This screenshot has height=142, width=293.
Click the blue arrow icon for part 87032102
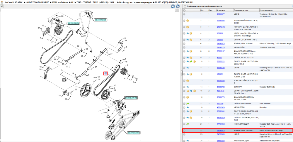188,68
